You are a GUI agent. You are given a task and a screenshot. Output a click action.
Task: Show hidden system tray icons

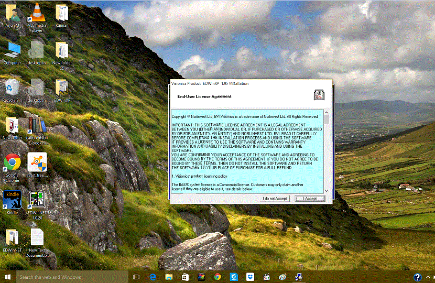(x=428, y=277)
